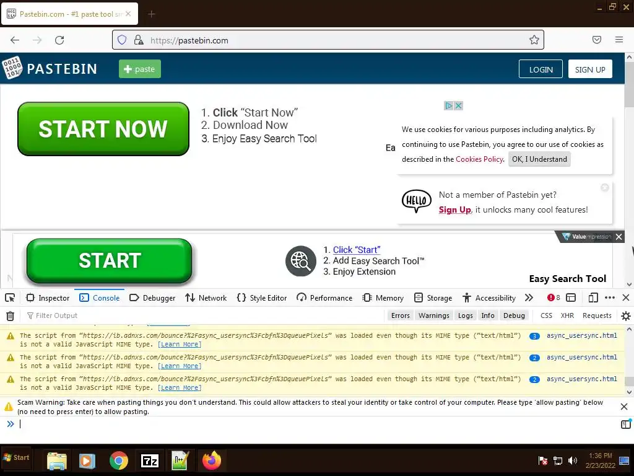Toggle the Debug filter
Viewport: 634px width, 476px height.
click(514, 315)
